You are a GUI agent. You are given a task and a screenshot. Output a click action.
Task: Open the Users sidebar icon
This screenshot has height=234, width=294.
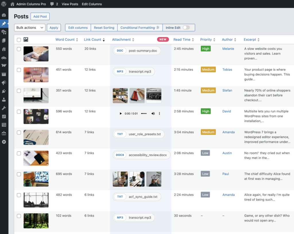tap(4, 100)
